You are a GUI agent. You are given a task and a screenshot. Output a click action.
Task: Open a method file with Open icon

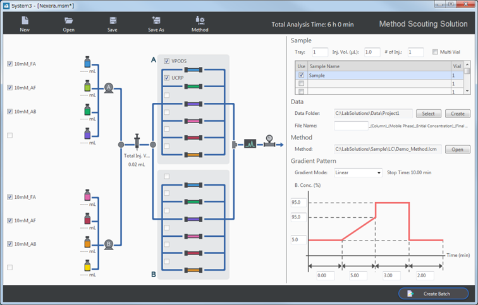coord(68,21)
